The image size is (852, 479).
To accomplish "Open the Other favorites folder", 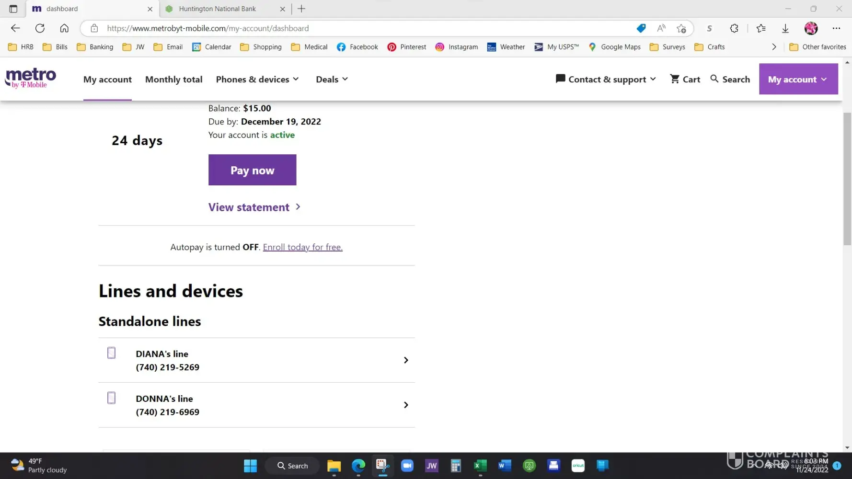I will click(x=817, y=47).
